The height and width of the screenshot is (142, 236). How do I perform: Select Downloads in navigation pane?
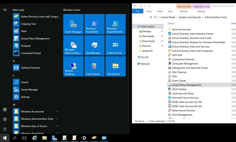click(x=148, y=36)
